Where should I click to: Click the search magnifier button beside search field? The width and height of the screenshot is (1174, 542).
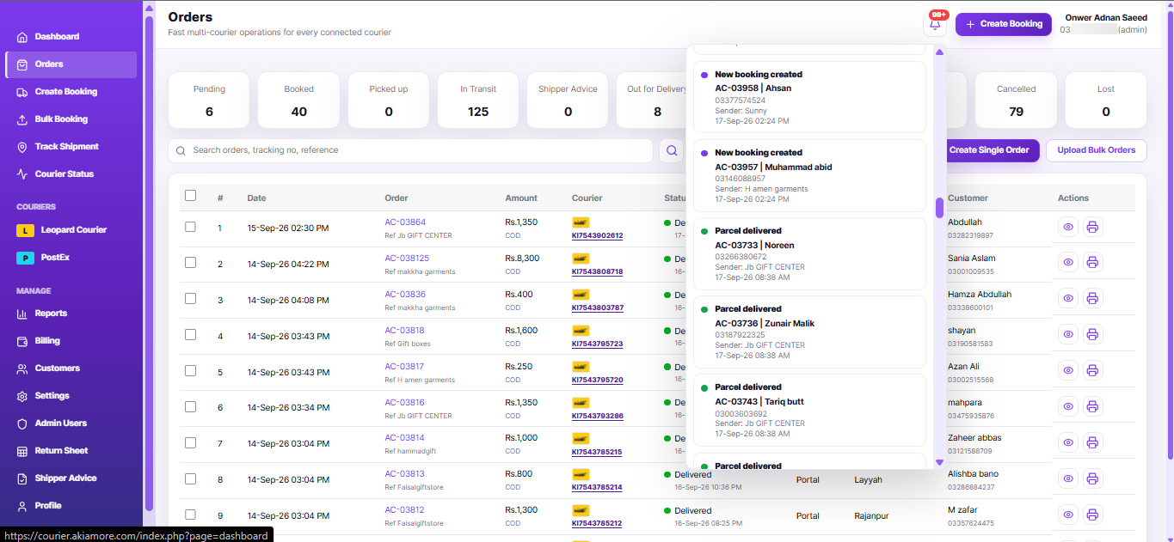click(671, 150)
